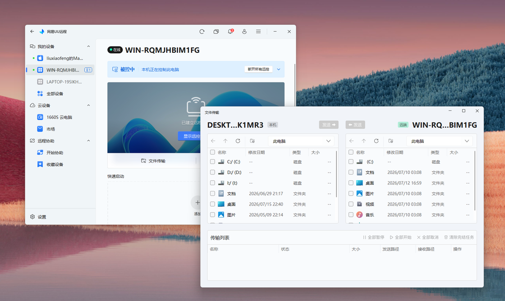Select LAPTOP-195IKH... device in sidebar
The image size is (505, 301).
tap(60, 82)
